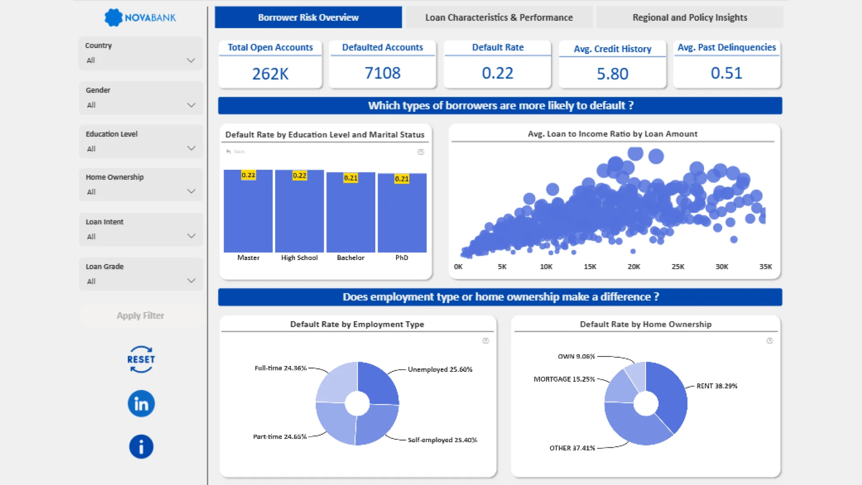Open help icon on Employment Type chart
Image resolution: width=862 pixels, height=485 pixels.
coord(485,341)
